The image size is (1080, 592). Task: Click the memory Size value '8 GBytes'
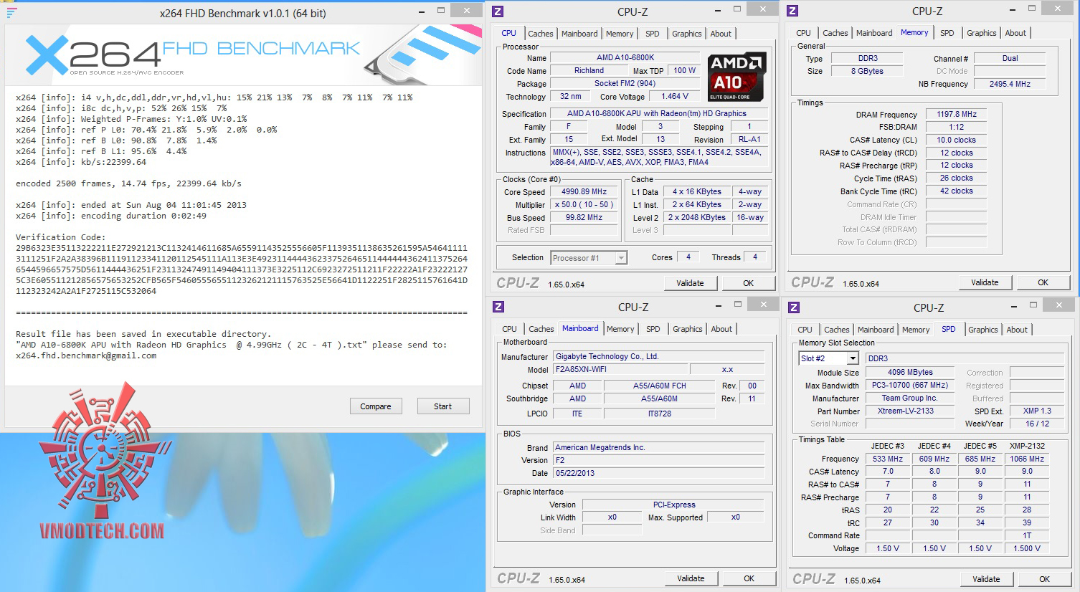867,72
